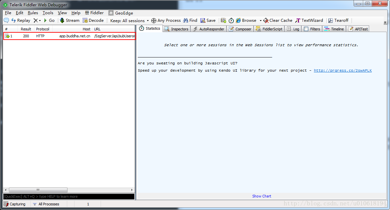The height and width of the screenshot is (210, 390).
Task: Switch to the FiddlerScript tab
Action: (x=269, y=29)
